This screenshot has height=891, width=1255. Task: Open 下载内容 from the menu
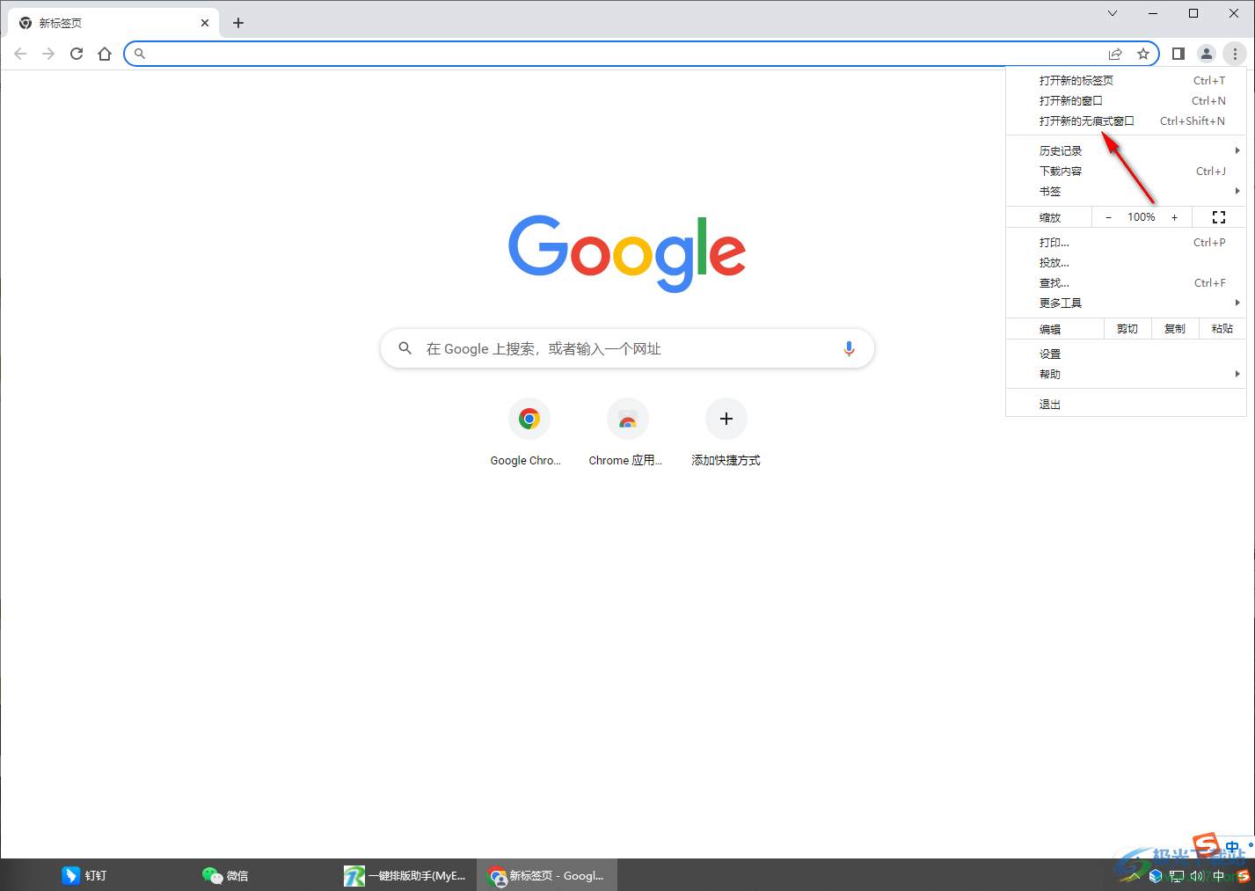(1126, 171)
